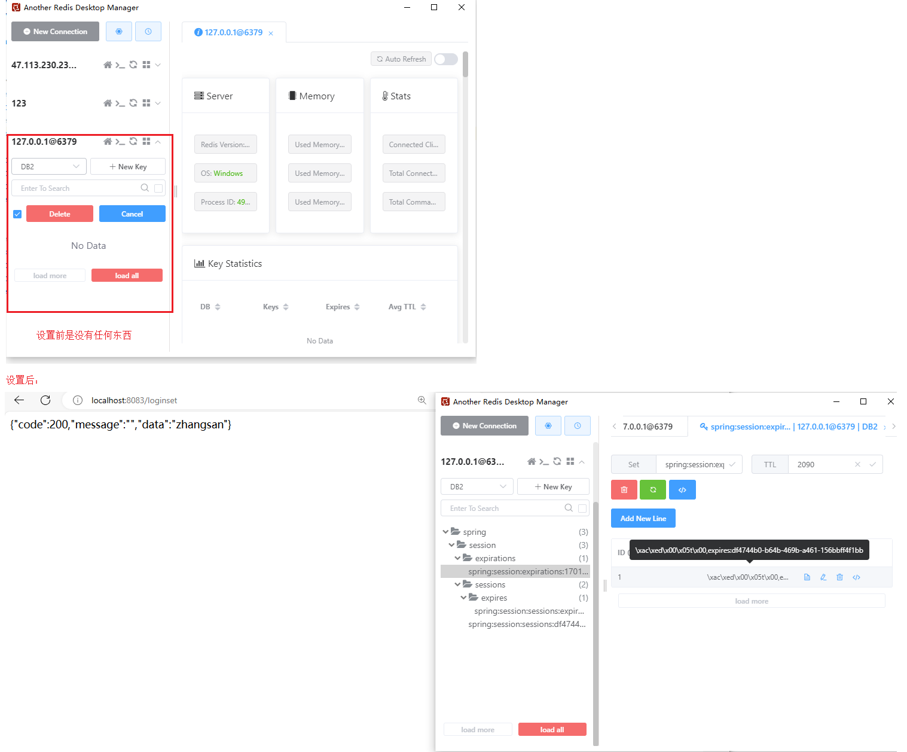Click settings icon in bottom Redis window
The width and height of the screenshot is (907, 752).
click(x=548, y=426)
